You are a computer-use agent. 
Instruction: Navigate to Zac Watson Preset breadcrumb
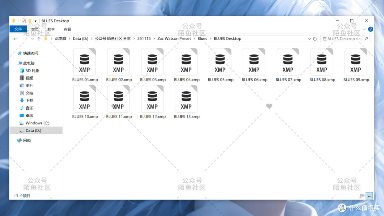coord(174,39)
